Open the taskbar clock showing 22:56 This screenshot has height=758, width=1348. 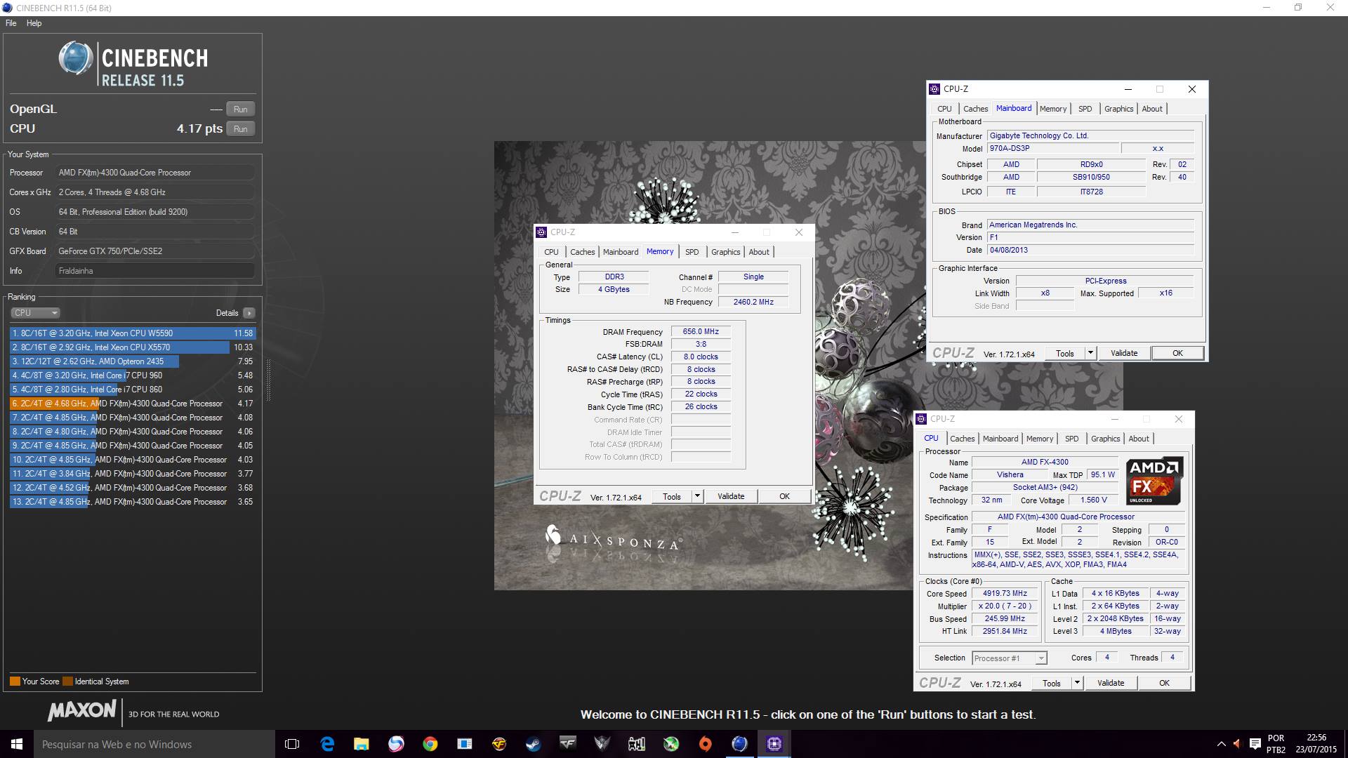point(1316,744)
